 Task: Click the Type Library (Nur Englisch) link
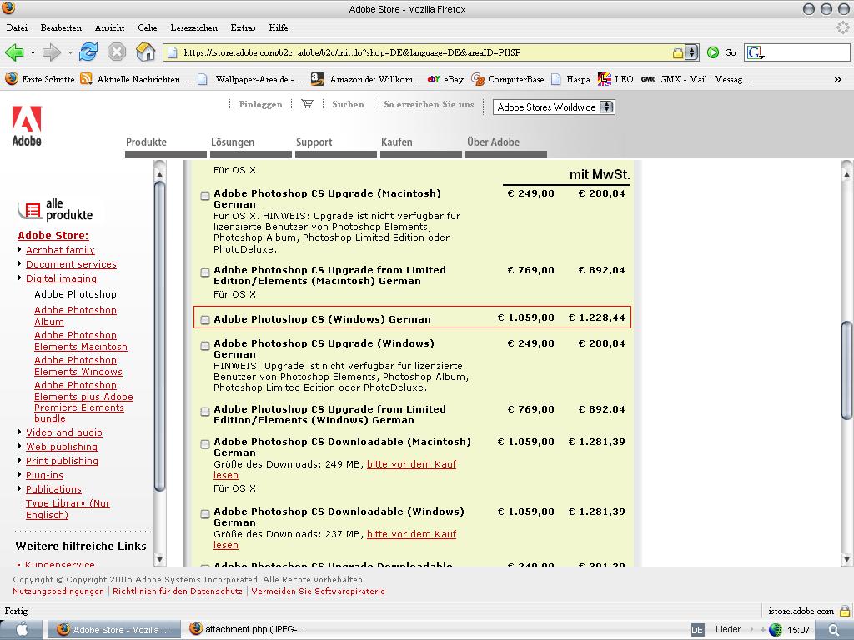[68, 509]
